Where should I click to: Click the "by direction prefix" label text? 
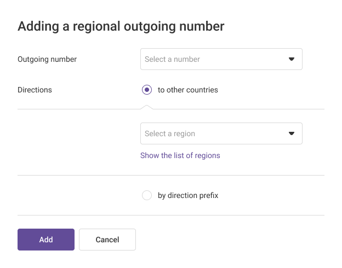187,195
